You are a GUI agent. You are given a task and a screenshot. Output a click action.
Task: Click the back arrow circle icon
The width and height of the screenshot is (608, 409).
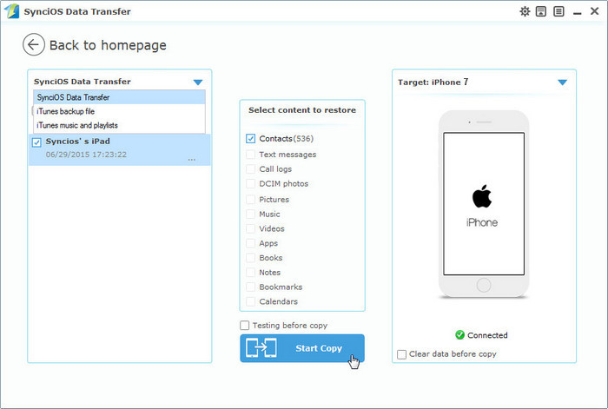(x=34, y=44)
